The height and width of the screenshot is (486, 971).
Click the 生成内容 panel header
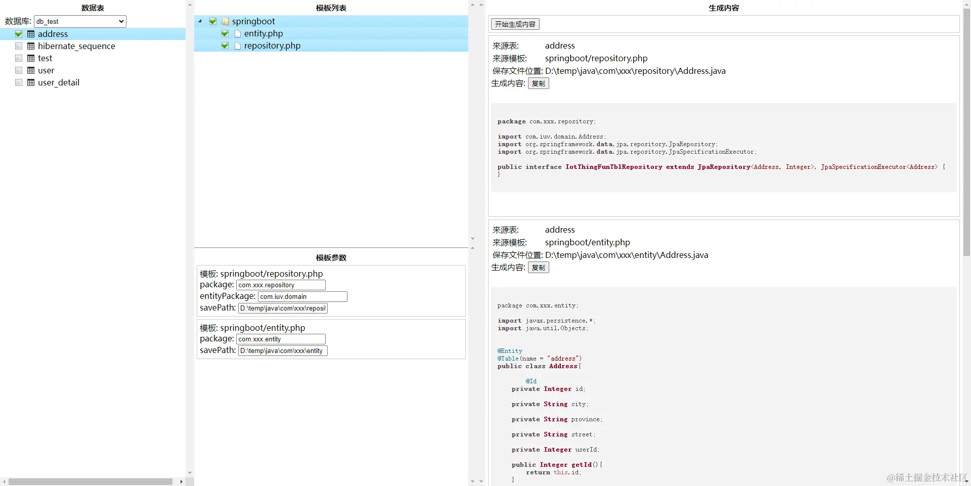(x=724, y=8)
